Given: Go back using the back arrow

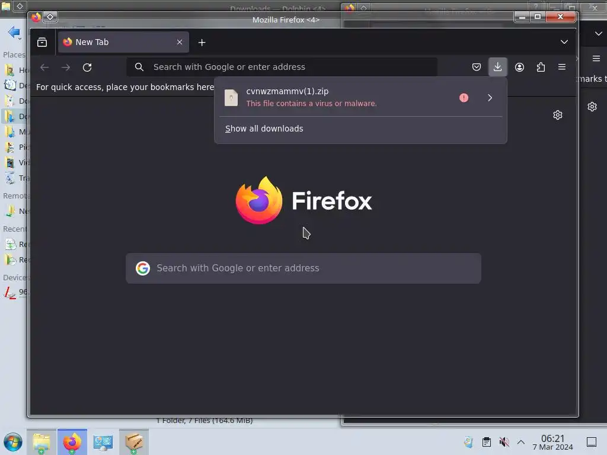Looking at the screenshot, I should point(44,68).
